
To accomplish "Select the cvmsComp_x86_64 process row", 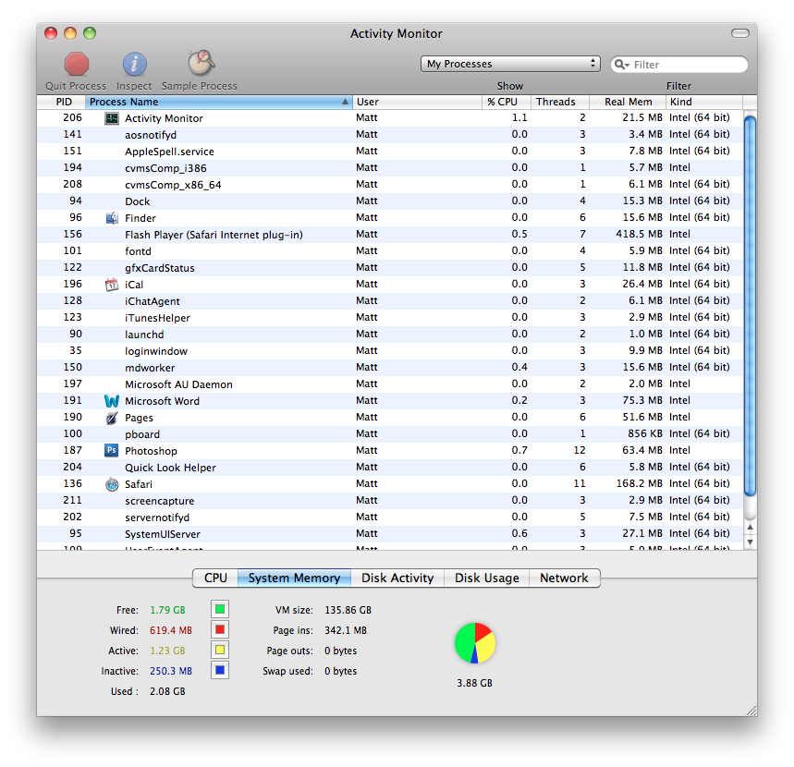I will click(390, 185).
